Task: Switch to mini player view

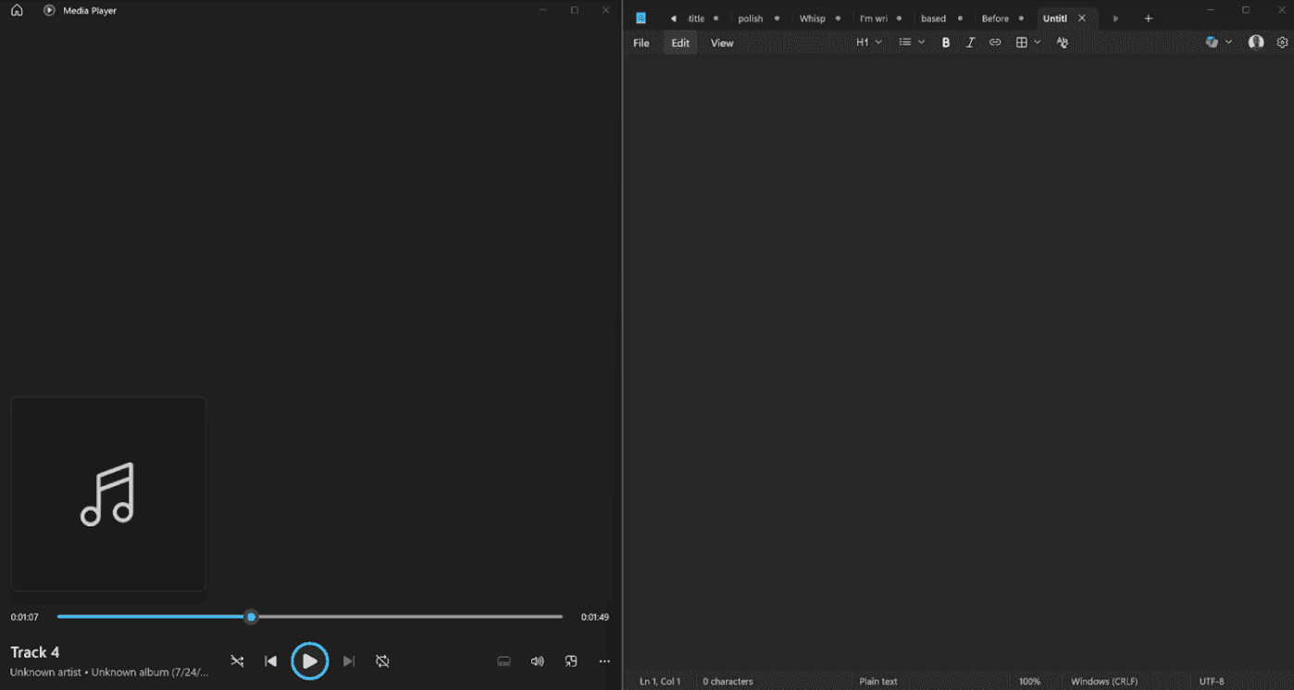Action: 571,661
